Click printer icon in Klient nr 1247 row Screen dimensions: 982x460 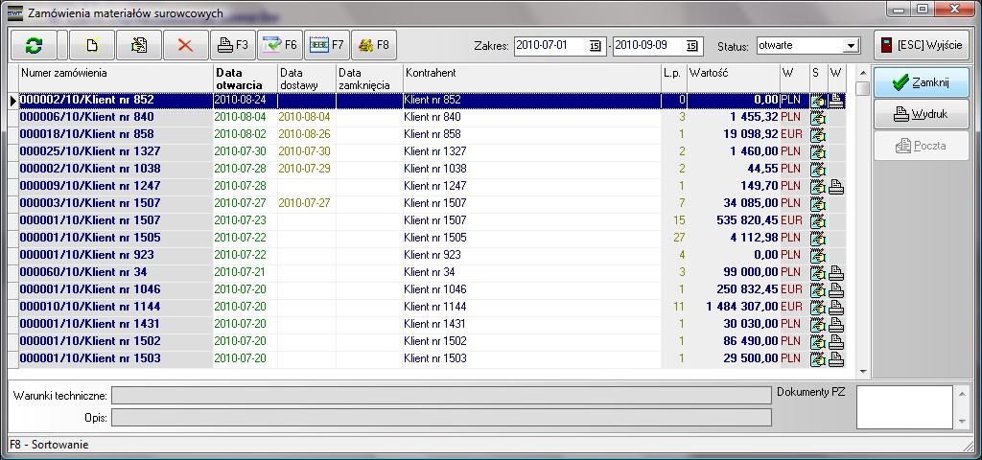click(836, 187)
